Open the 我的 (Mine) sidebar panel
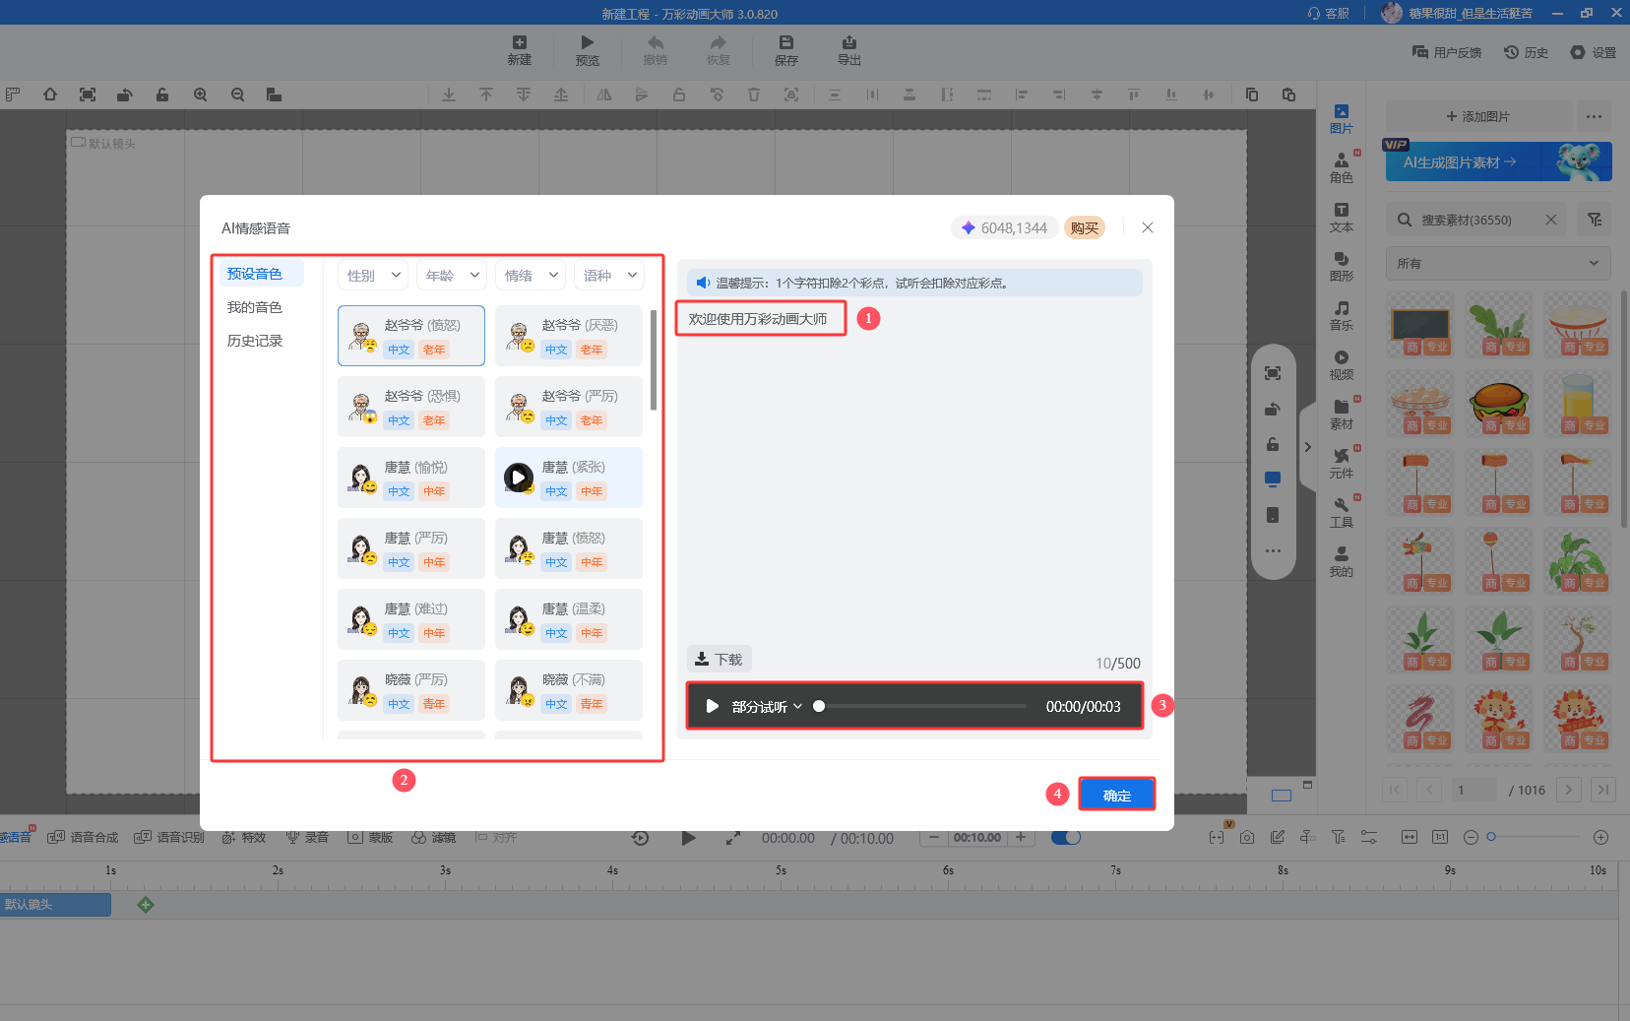This screenshot has width=1630, height=1021. click(1341, 562)
